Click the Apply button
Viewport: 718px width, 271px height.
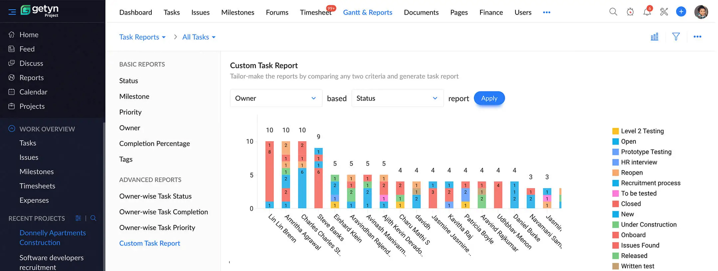click(489, 98)
